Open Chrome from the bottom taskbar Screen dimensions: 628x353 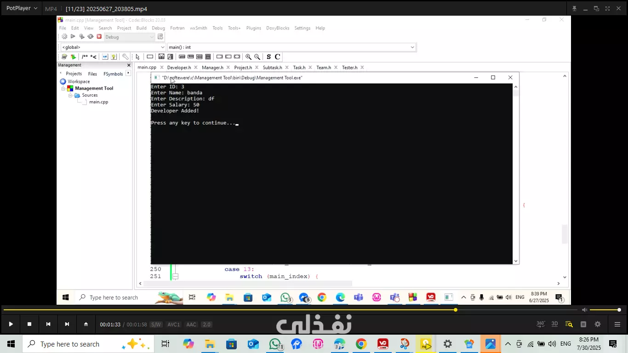[x=361, y=344]
